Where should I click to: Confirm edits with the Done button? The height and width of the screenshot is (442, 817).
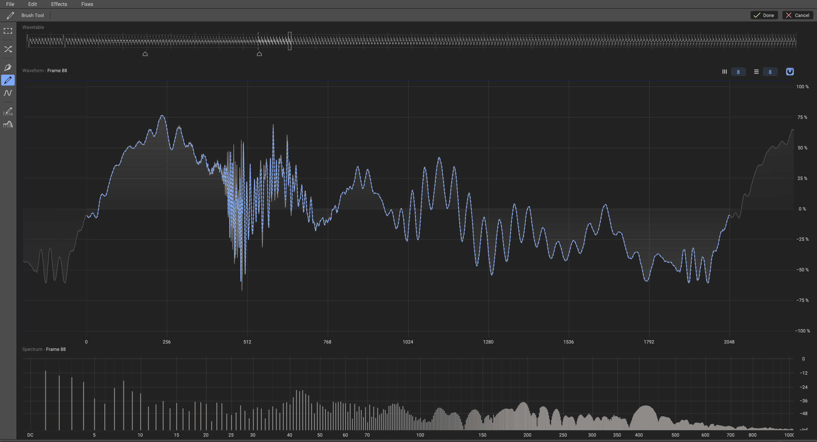pyautogui.click(x=764, y=15)
